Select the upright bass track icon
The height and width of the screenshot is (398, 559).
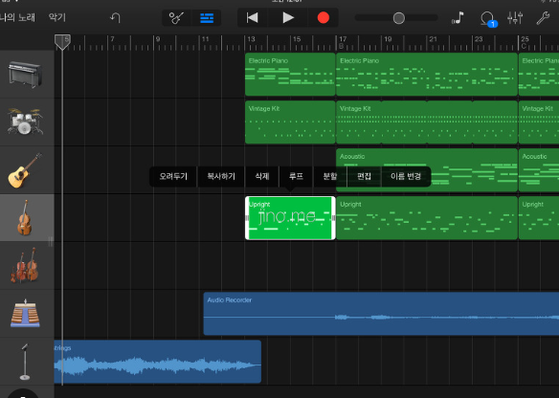(x=25, y=218)
